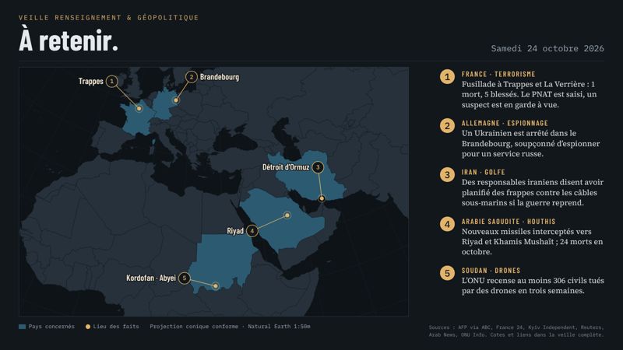Click the 'ALLEMAGNE · ESPIONNAGE' heading
Image resolution: width=623 pixels, height=350 pixels.
505,124
